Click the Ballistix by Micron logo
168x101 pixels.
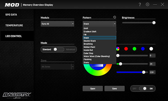coord(17,95)
